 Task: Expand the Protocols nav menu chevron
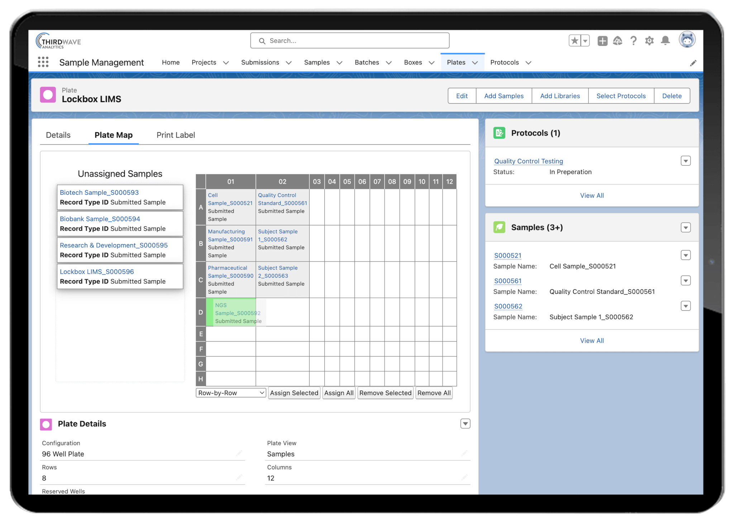point(528,63)
